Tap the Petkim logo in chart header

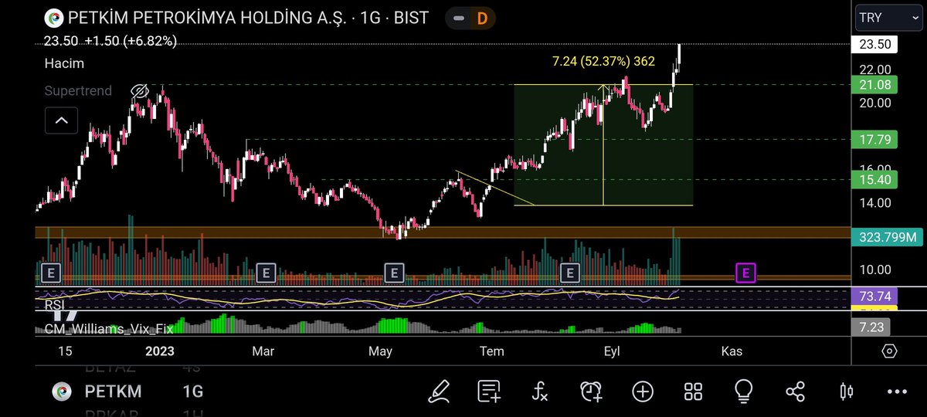53,18
